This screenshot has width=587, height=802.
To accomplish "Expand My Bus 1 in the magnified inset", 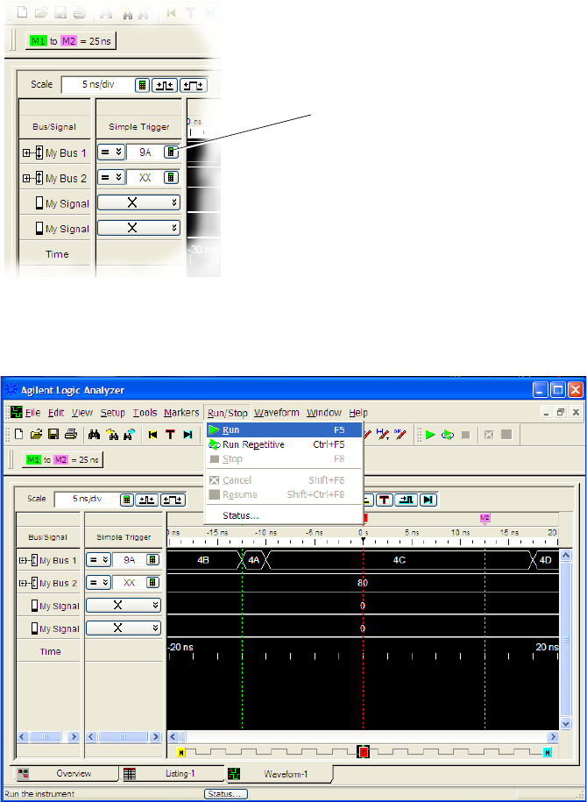I will pos(26,153).
